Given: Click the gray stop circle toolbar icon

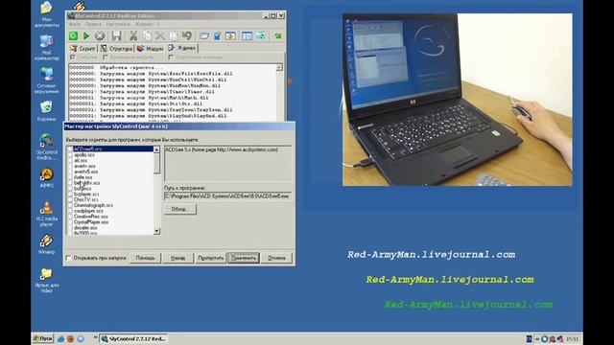Looking at the screenshot, I should click(100, 36).
